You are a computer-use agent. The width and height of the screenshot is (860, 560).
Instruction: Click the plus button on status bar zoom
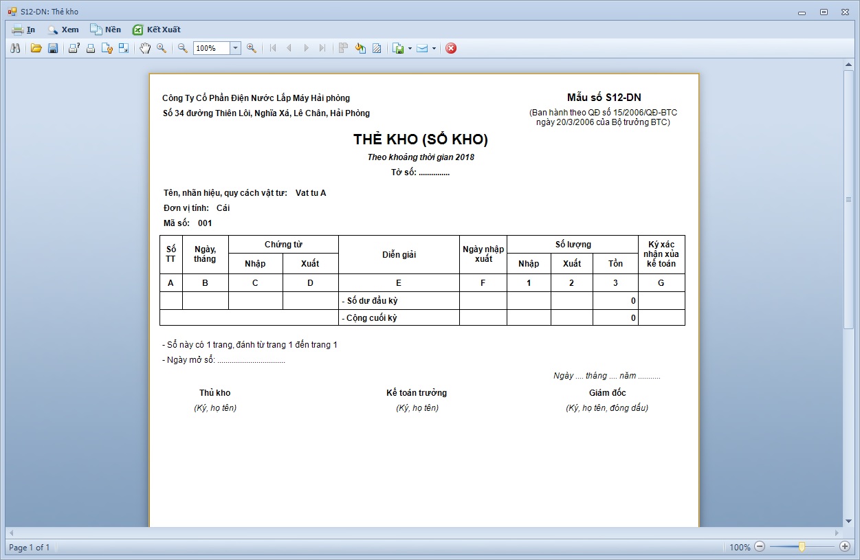pyautogui.click(x=845, y=547)
